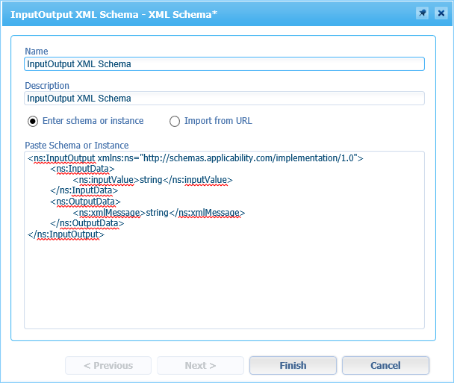Screen dimensions: 454x383
Task: Close the InputOutput XML Schema dialog
Action: click(439, 13)
